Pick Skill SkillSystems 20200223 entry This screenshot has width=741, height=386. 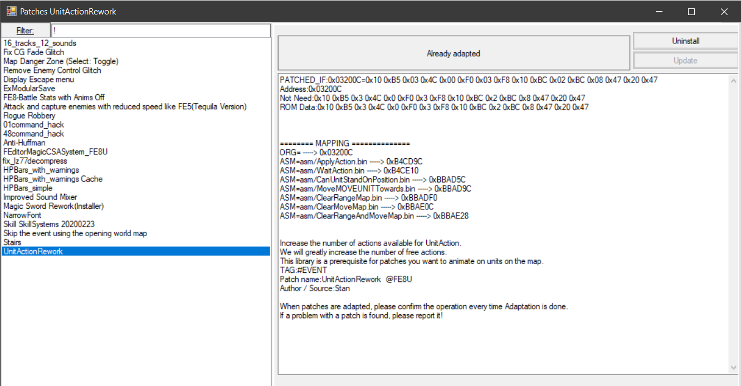click(48, 224)
